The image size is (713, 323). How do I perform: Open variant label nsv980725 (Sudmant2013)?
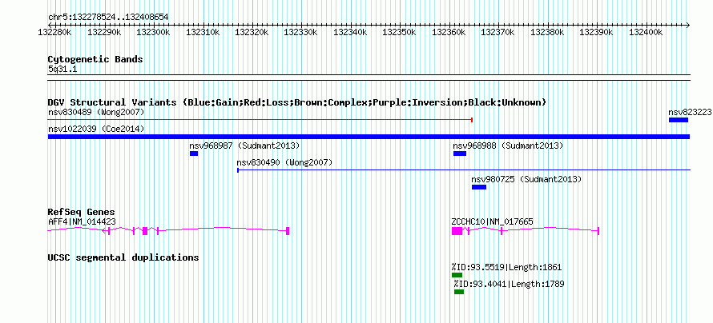[x=526, y=180]
